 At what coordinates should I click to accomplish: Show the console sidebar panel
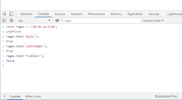(4, 21)
